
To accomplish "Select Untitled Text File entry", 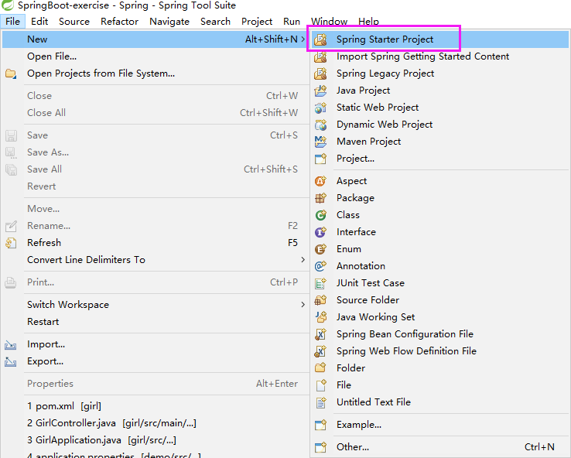I will click(x=440, y=402).
